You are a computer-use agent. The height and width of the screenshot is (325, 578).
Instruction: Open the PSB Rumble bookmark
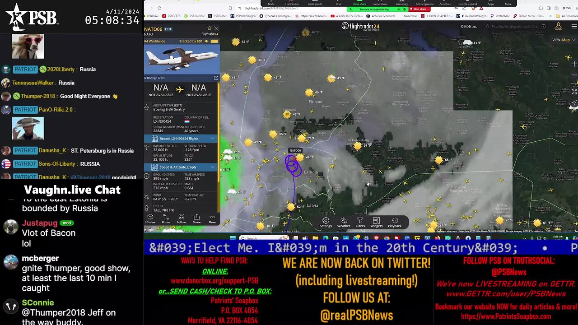tap(195, 16)
